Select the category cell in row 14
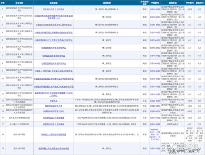 107,106
